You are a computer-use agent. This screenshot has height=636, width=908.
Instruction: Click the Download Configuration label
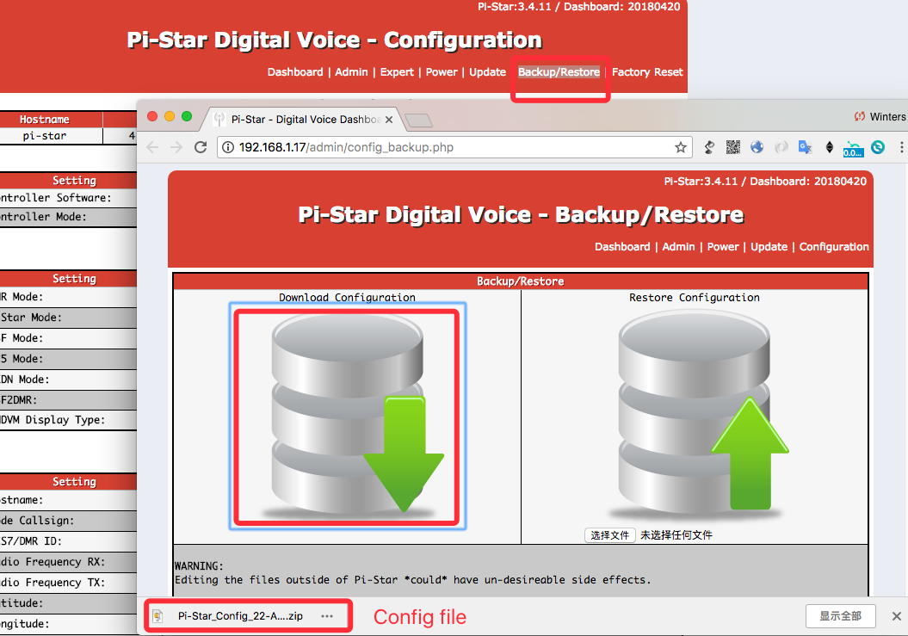coord(348,297)
